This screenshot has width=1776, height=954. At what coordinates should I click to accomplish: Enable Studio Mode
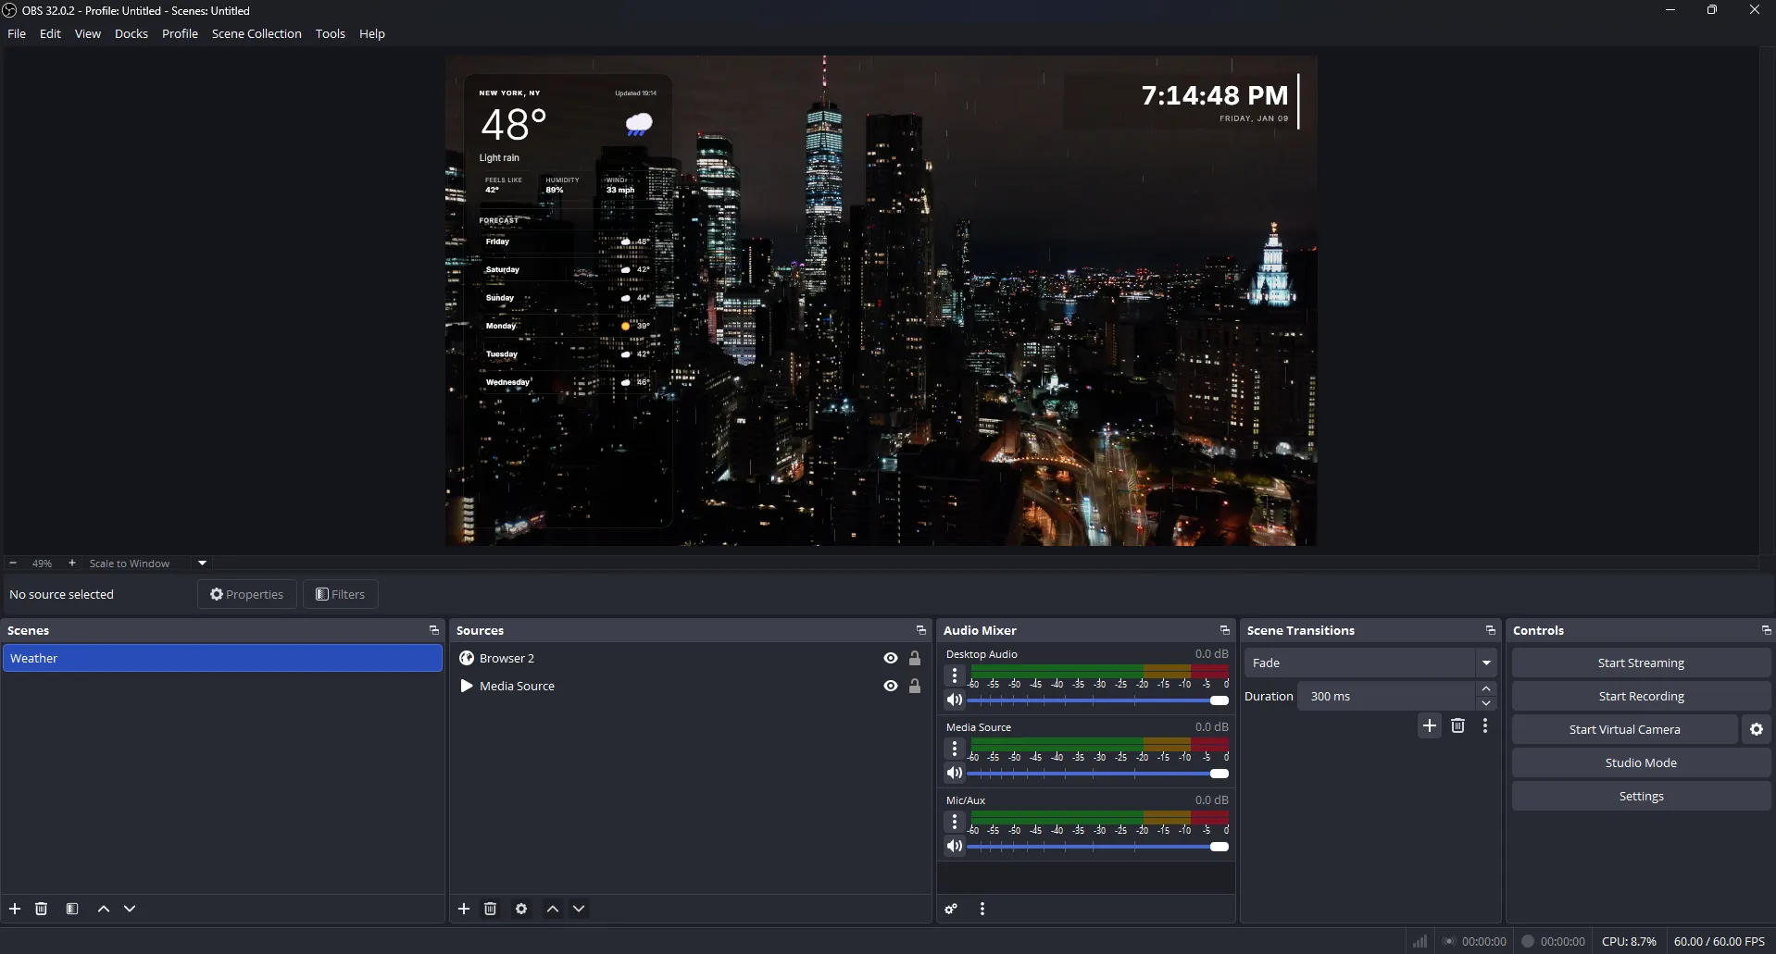click(1641, 762)
